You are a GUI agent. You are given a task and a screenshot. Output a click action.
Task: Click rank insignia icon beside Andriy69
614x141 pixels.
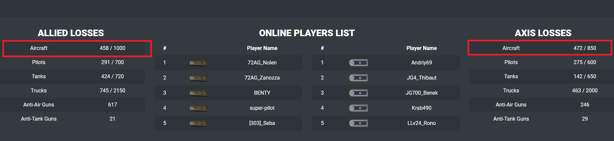pos(358,63)
